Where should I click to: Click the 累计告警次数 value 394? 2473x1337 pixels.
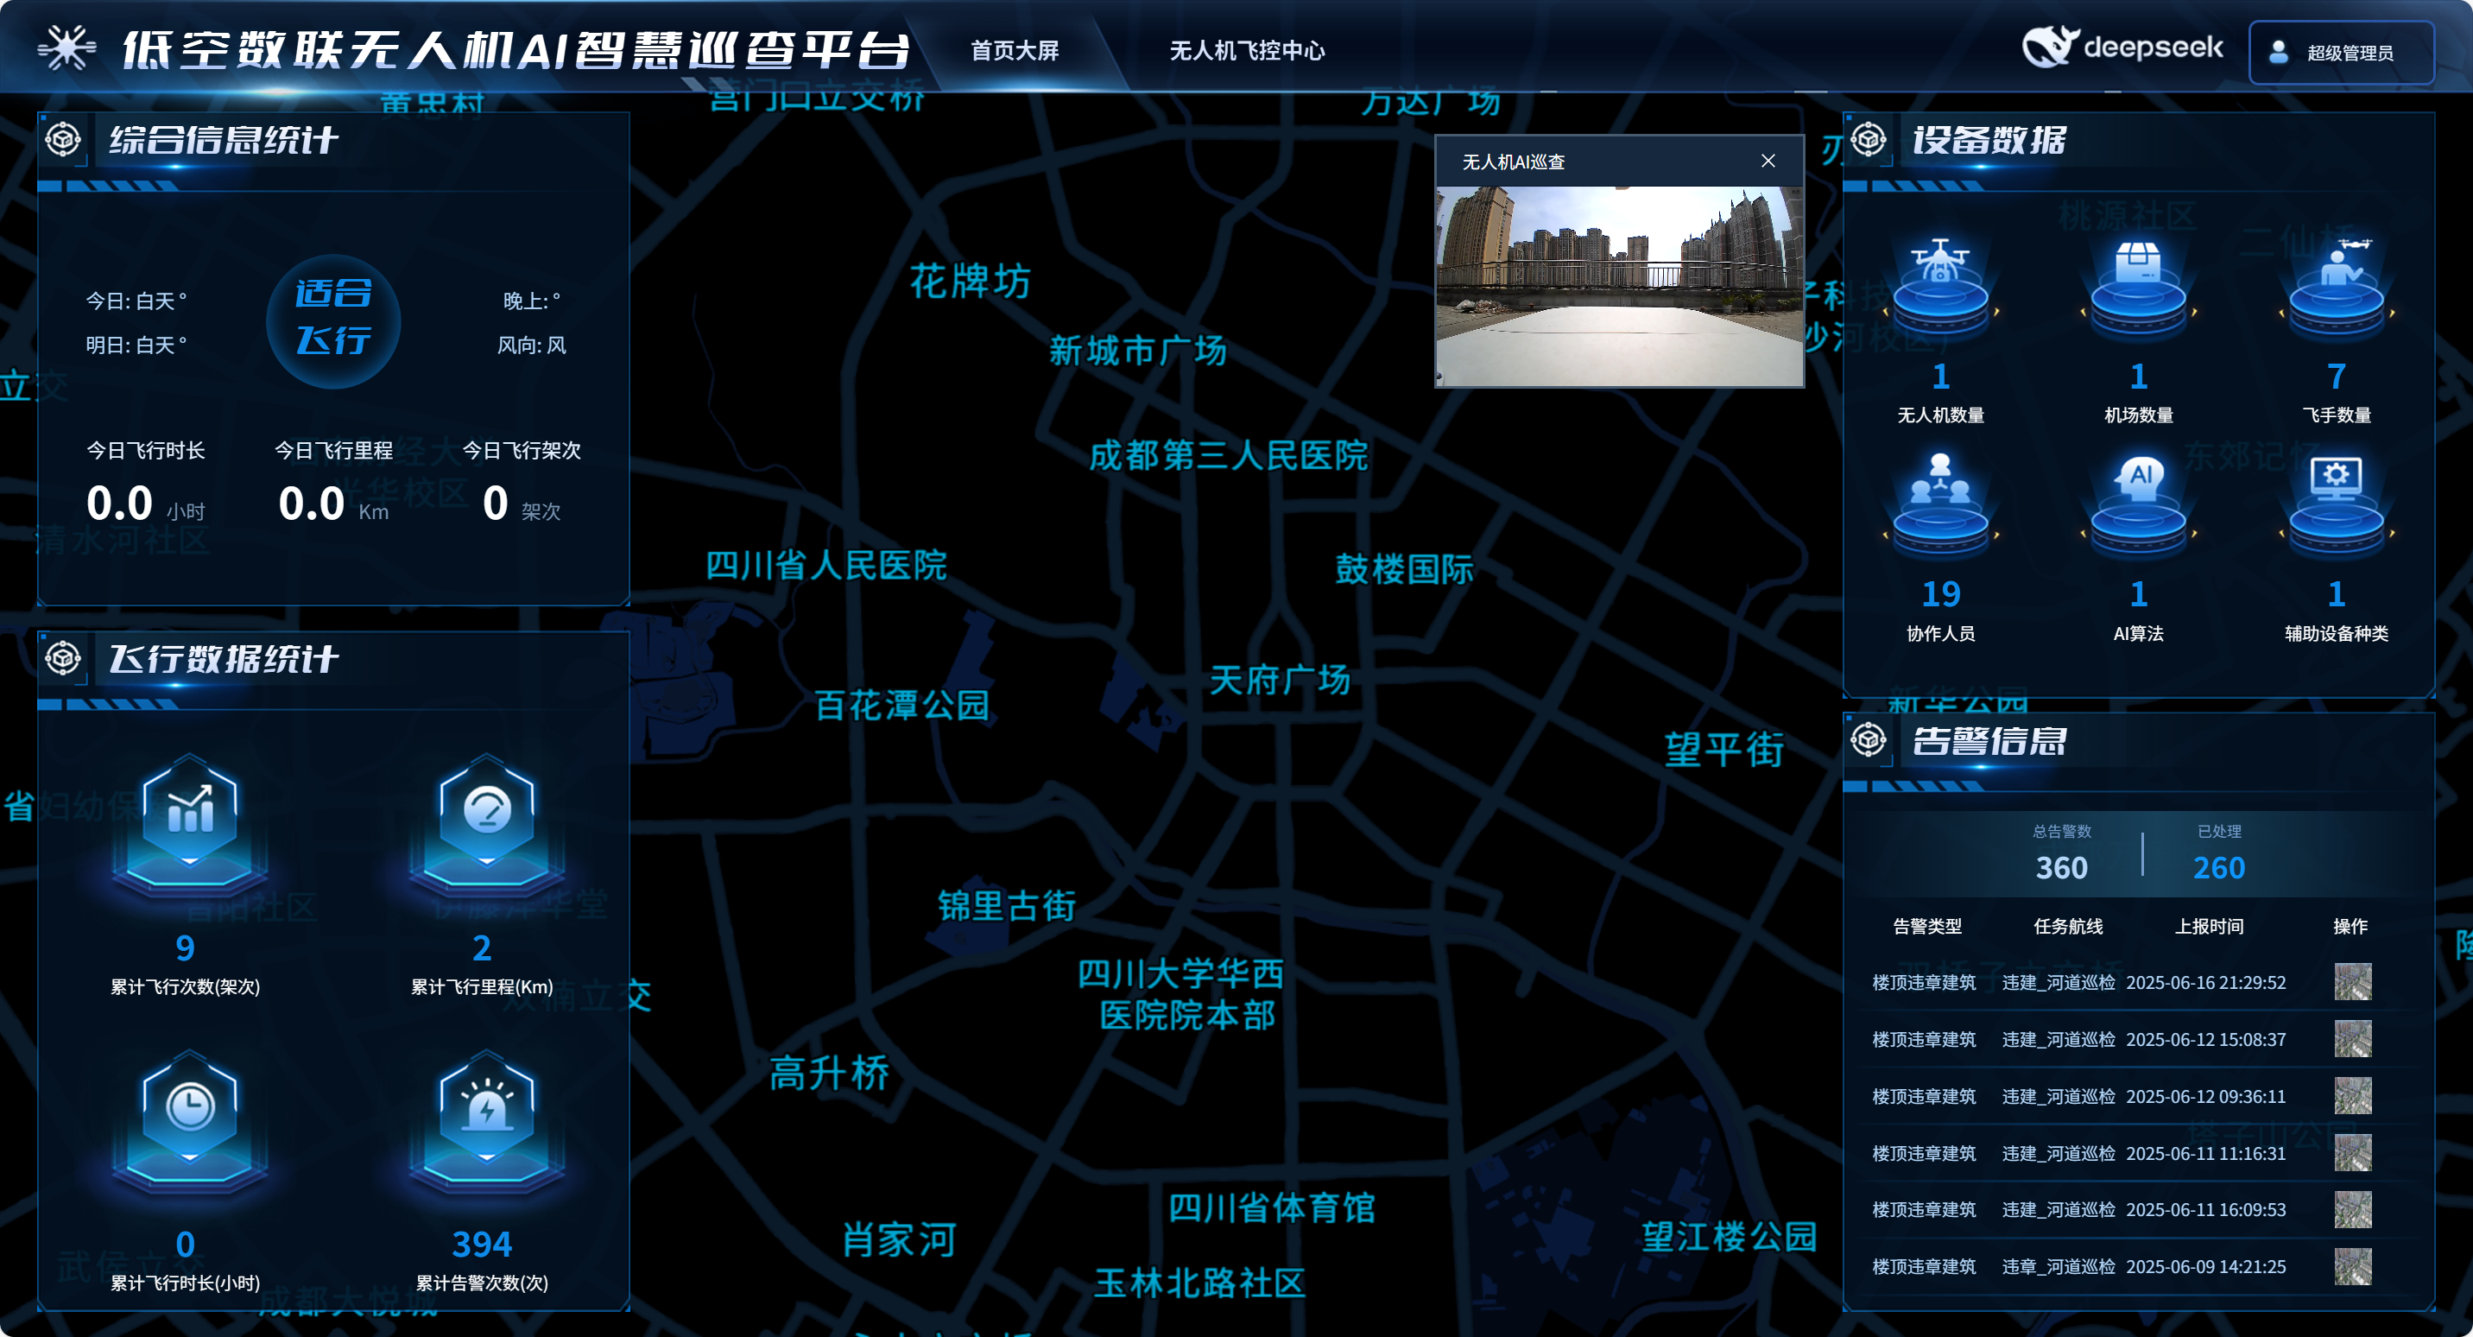pyautogui.click(x=482, y=1245)
